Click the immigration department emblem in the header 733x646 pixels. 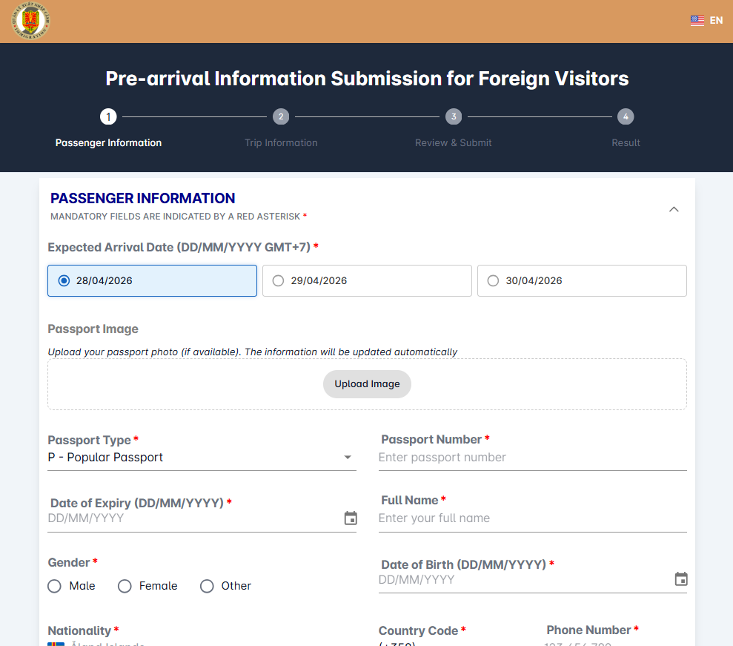tap(30, 21)
